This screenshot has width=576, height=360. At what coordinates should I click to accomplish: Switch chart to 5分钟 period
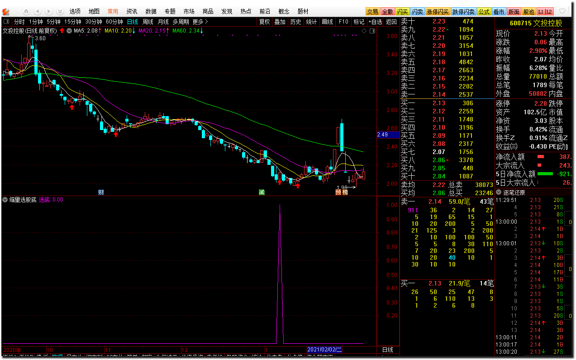pos(53,21)
